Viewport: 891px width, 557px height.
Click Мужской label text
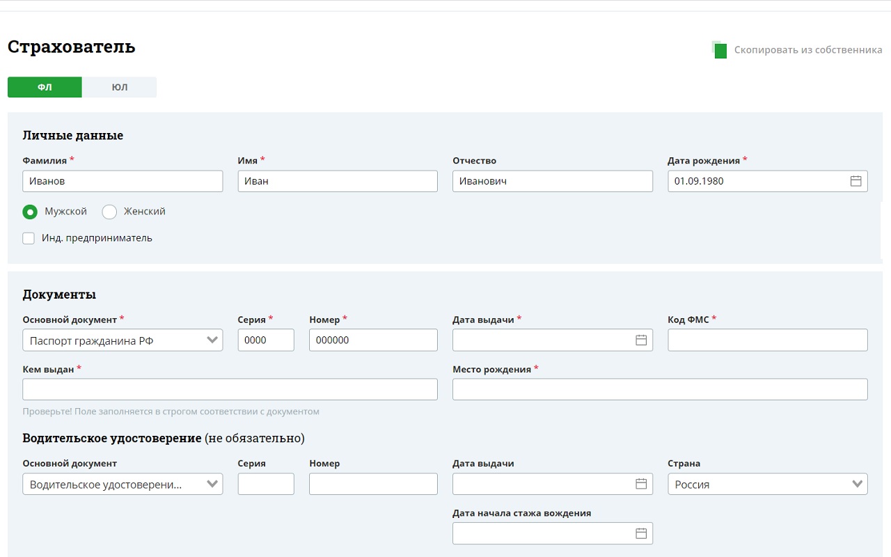tap(65, 212)
